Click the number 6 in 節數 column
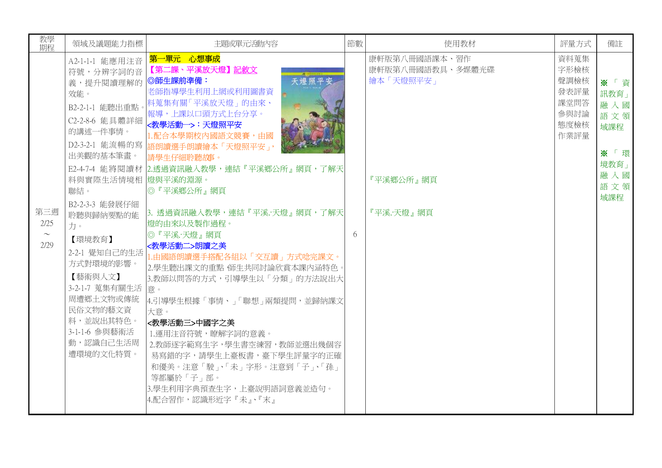 point(355,235)
